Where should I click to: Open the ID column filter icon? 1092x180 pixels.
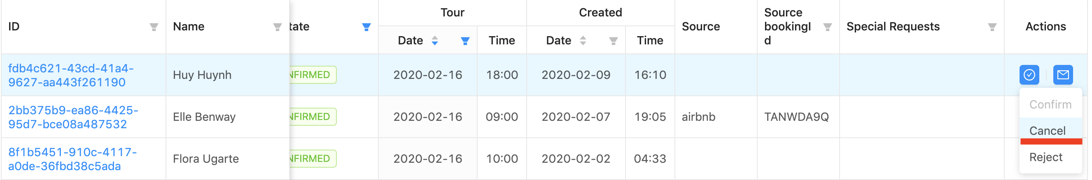[x=154, y=27]
